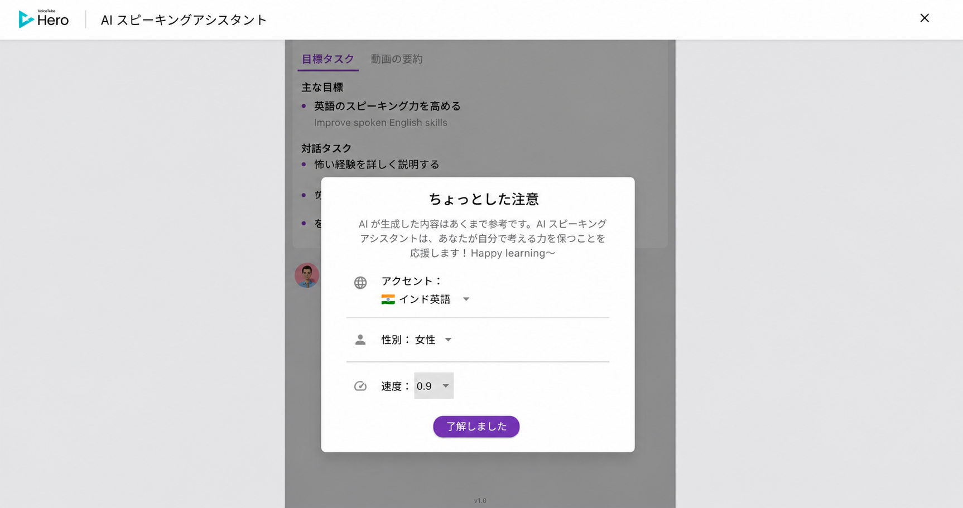
Task: Click the アクセント： label
Action: (x=412, y=281)
